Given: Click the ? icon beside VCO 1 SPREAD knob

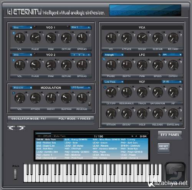Looking at the screenshot, I should [89, 35].
